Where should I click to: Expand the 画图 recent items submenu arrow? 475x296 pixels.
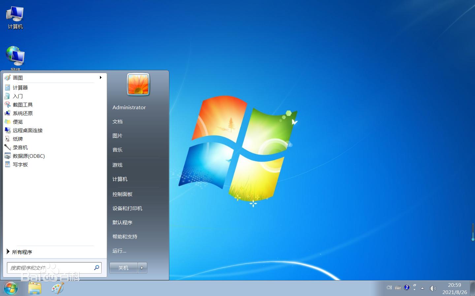point(101,78)
